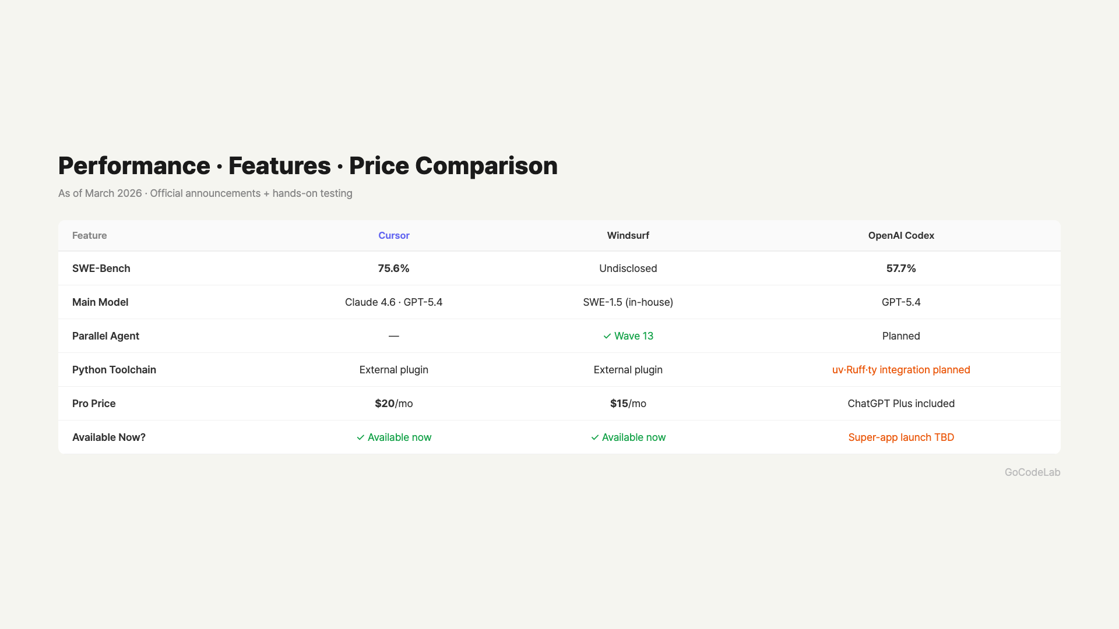The image size is (1119, 629).
Task: Click the GoCodeLab watermark
Action: pos(1032,472)
